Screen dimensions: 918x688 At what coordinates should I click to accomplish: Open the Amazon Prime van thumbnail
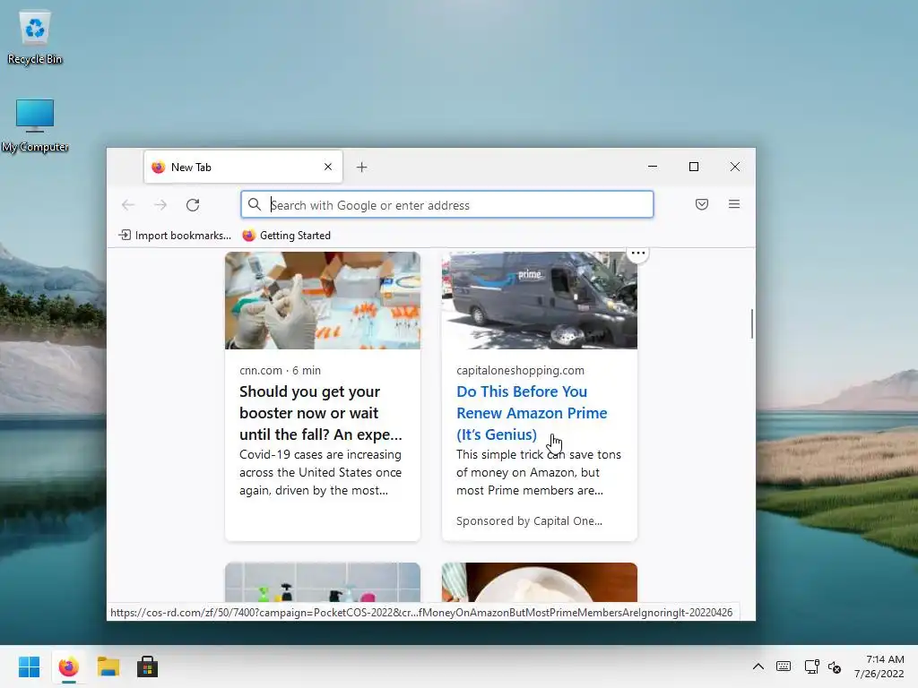point(539,301)
